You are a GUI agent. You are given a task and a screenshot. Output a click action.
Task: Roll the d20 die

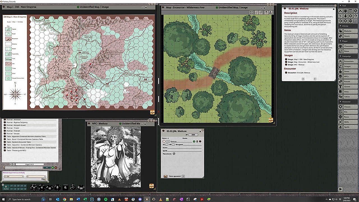pos(34,187)
